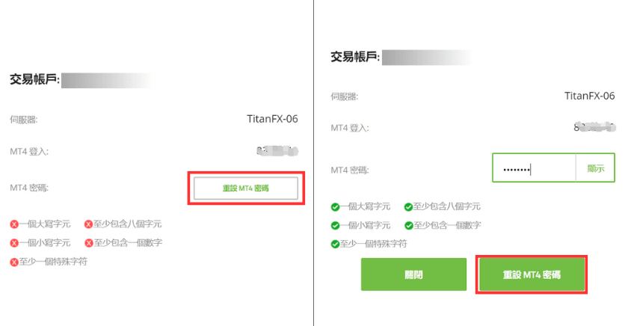This screenshot has width=628, height=326.
Task: Click red X icon beside 一個小寫字元
Action: (14, 243)
